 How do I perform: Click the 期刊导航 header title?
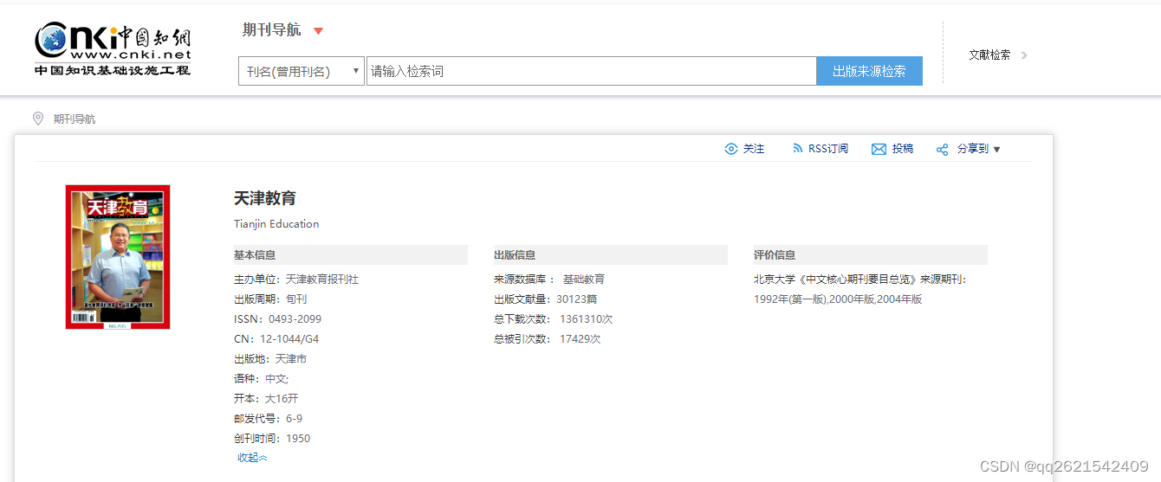272,30
